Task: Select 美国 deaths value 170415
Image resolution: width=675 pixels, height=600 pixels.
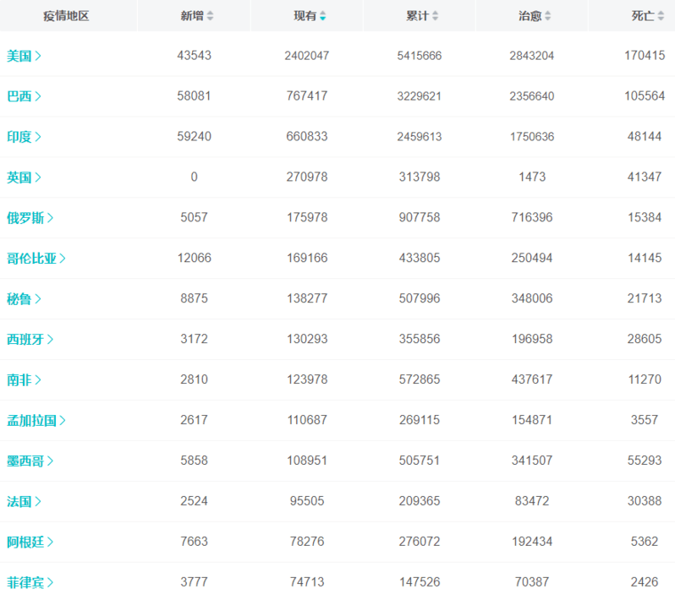Action: coord(645,56)
